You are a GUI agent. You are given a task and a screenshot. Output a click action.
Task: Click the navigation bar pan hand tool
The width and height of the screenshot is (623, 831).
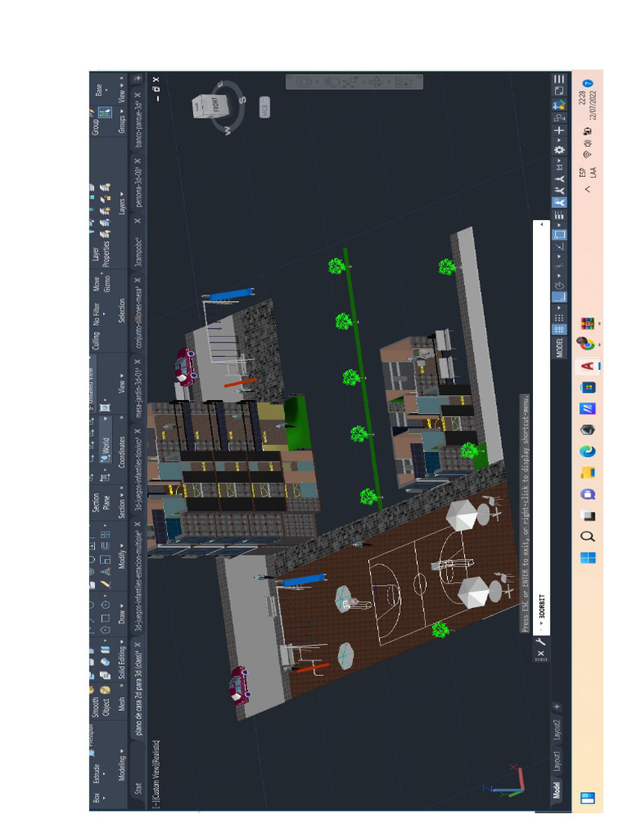coord(331,82)
